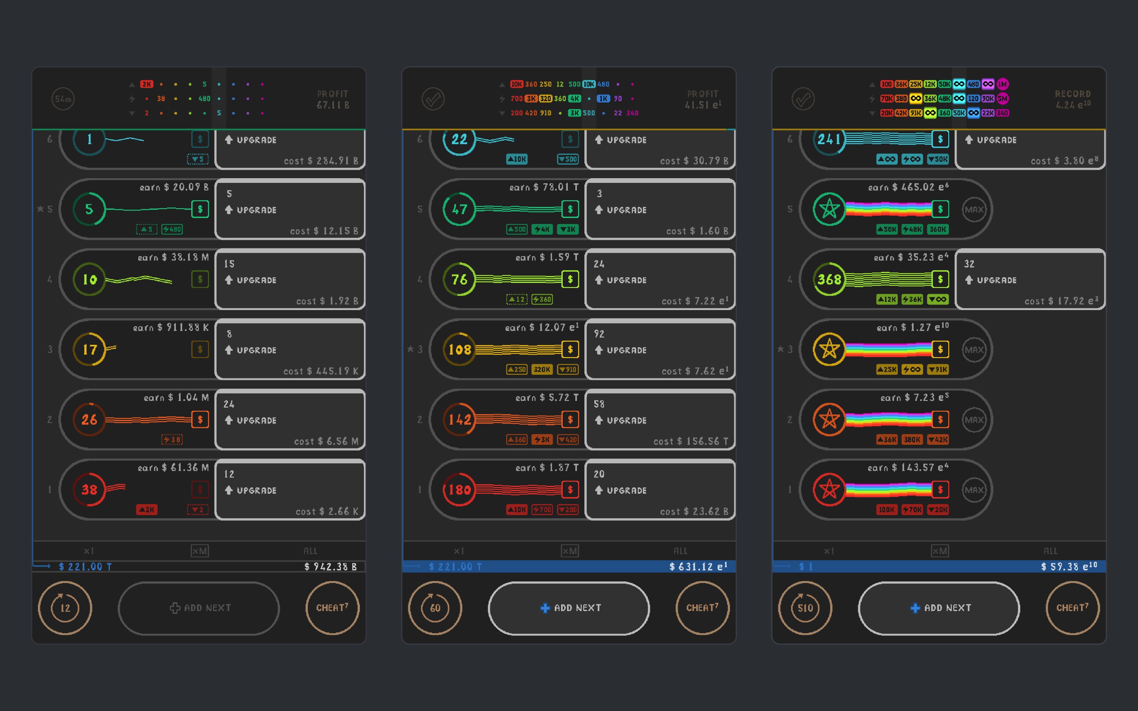Collect with $ icon on earn $1.87 T row
The height and width of the screenshot is (711, 1138).
click(570, 489)
